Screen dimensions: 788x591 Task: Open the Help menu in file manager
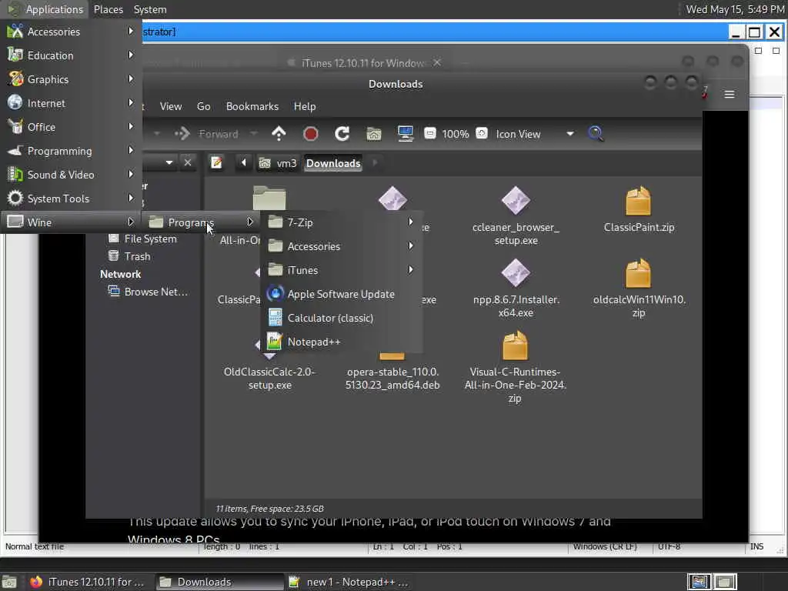305,106
